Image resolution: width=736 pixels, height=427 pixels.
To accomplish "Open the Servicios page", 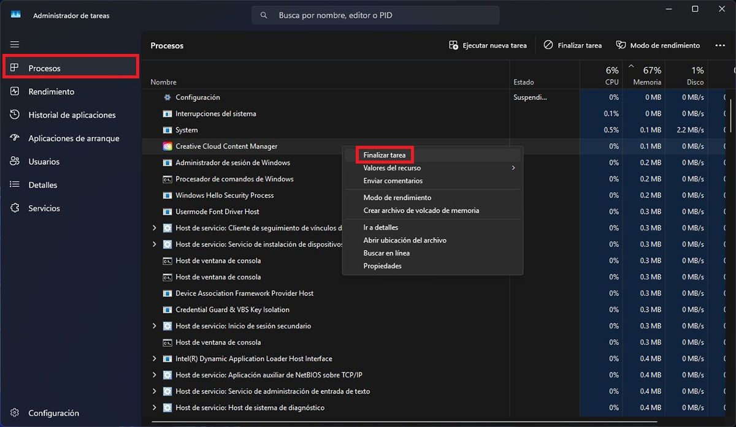I will point(44,208).
